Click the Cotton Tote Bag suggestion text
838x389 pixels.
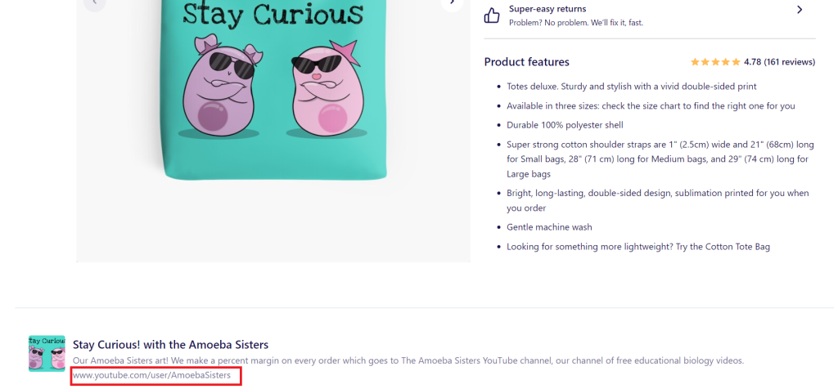pyautogui.click(x=638, y=247)
